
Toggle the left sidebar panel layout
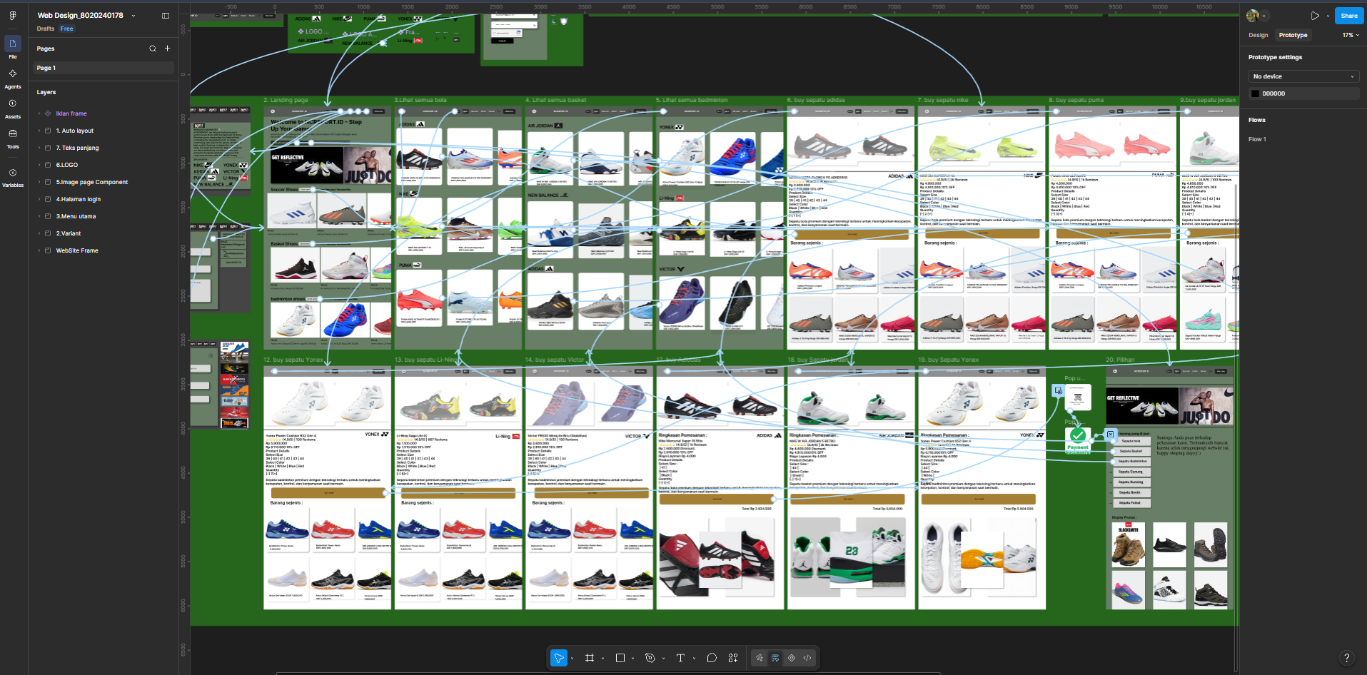166,16
